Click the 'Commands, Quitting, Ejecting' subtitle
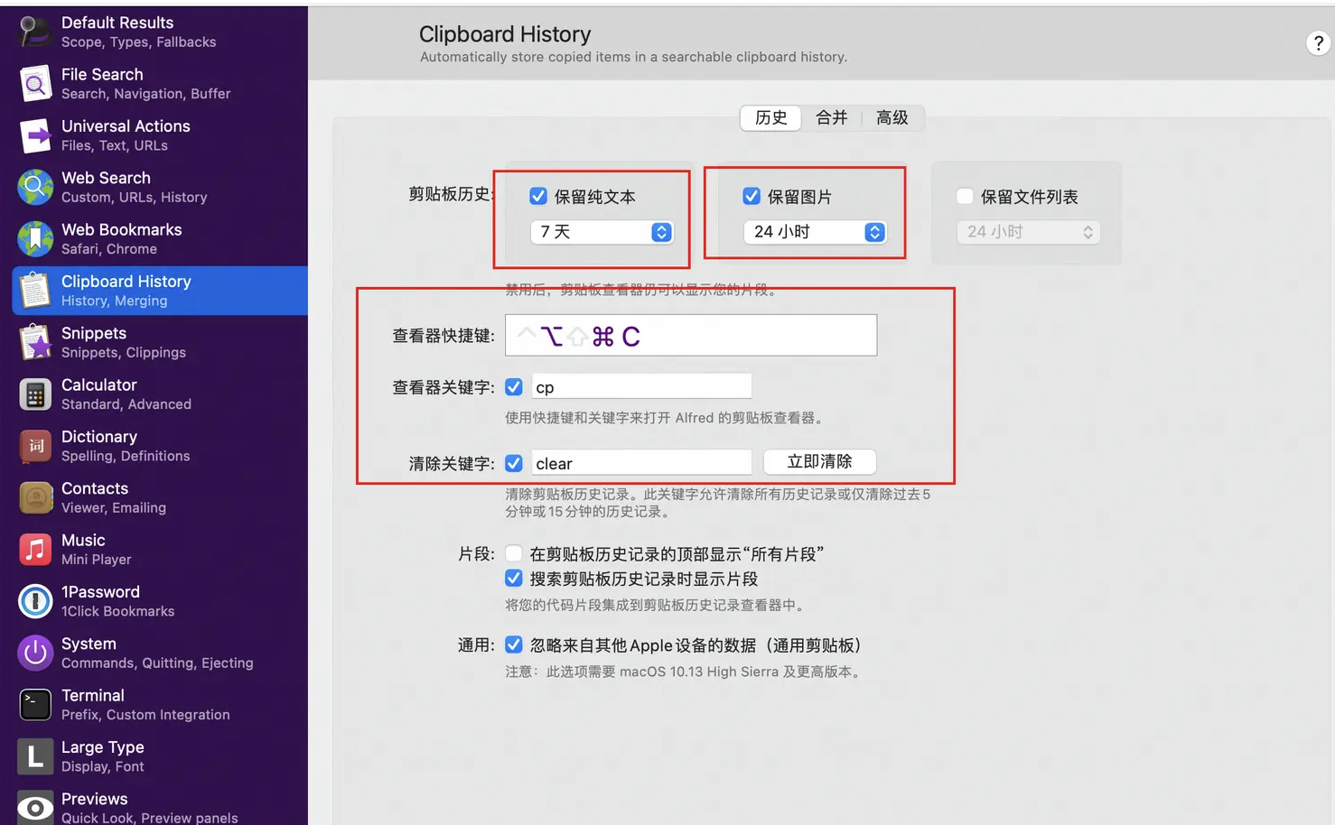Viewport: 1335px width, 825px height. point(157,663)
